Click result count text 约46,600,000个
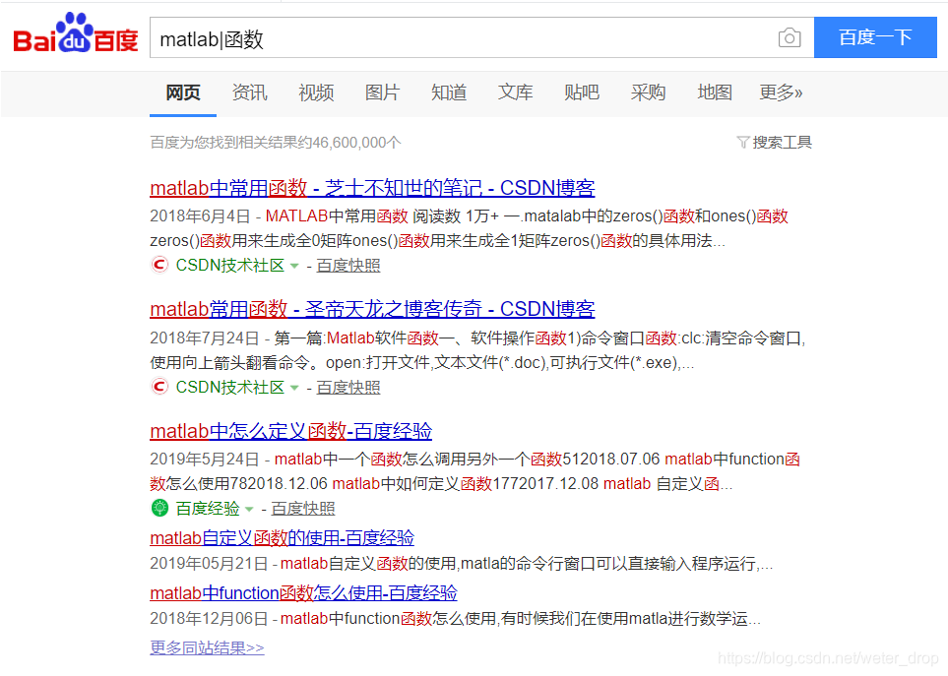Image resolution: width=948 pixels, height=676 pixels. coord(348,143)
